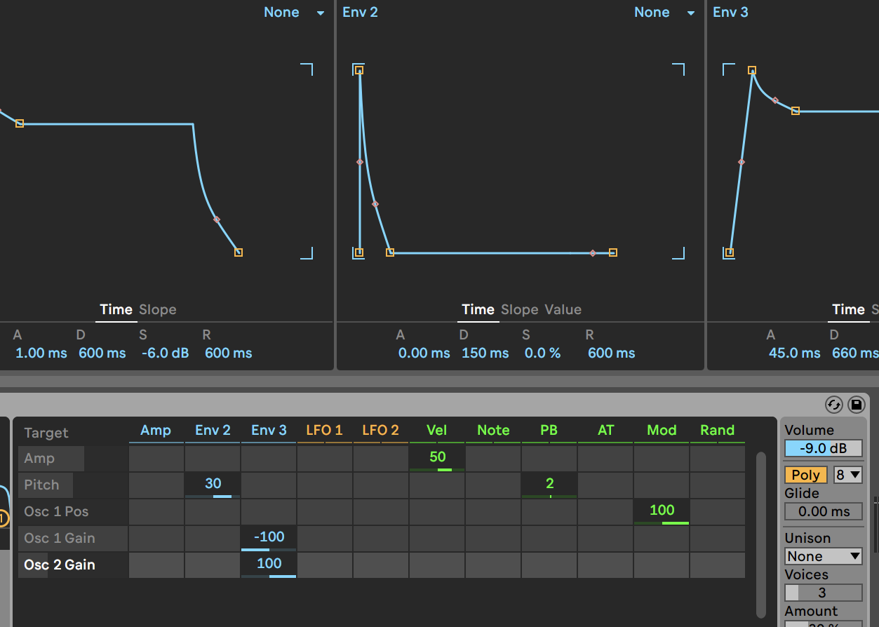Viewport: 879px width, 627px height.
Task: Open the poly voice count dropdown
Action: click(847, 475)
